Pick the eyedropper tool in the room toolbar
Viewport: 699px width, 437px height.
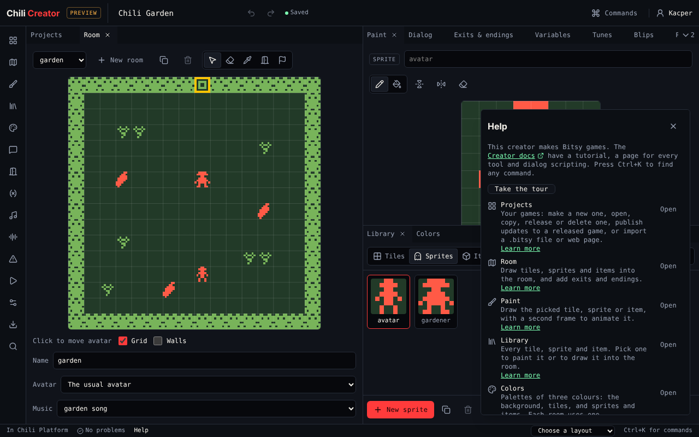click(x=247, y=60)
